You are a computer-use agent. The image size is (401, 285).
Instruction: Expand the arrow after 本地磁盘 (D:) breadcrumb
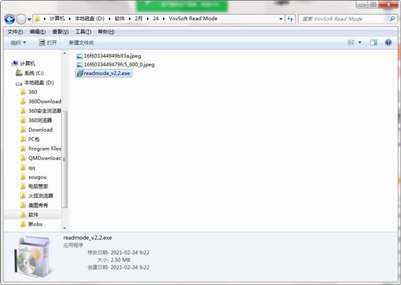(x=110, y=19)
